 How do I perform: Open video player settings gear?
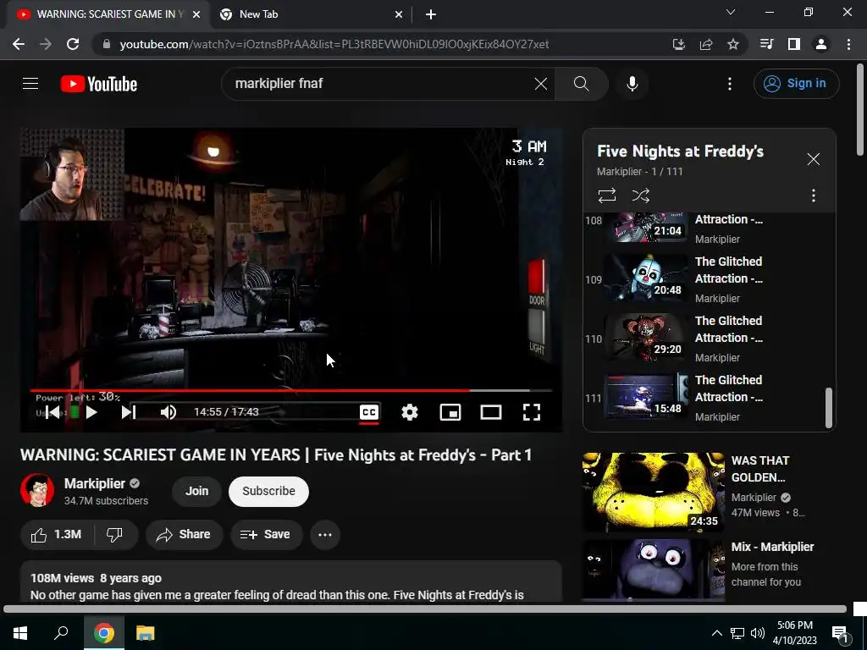point(410,412)
